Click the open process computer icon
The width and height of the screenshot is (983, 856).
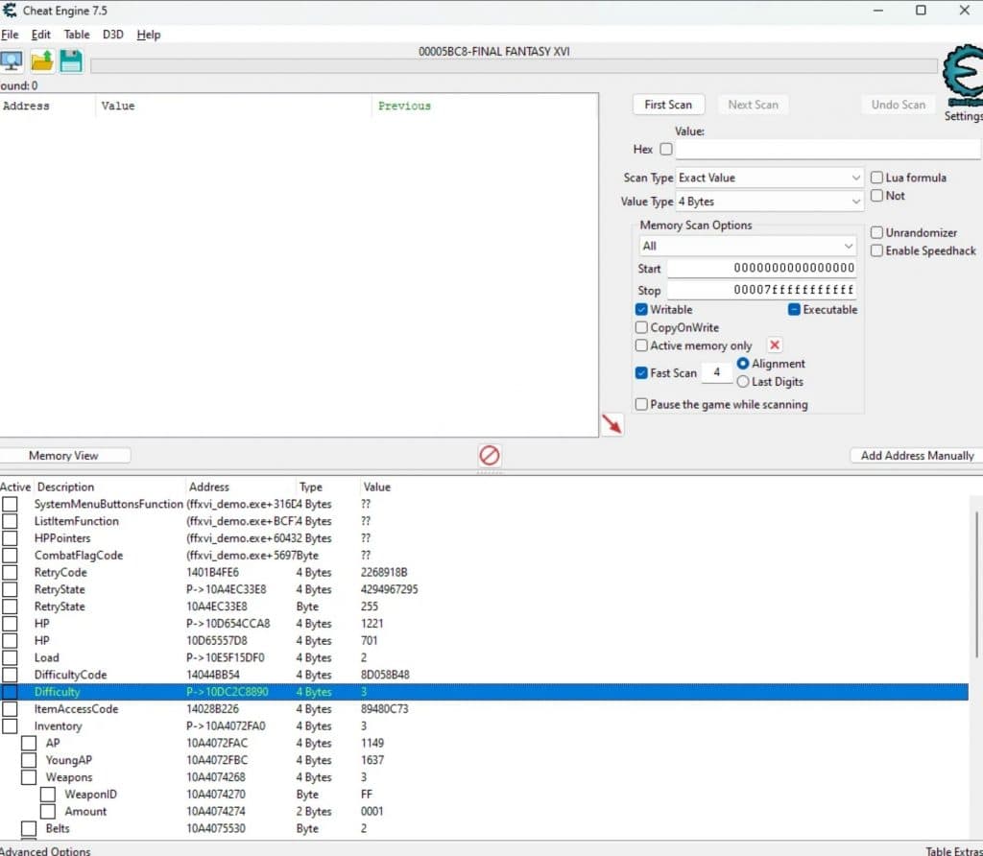(x=12, y=61)
